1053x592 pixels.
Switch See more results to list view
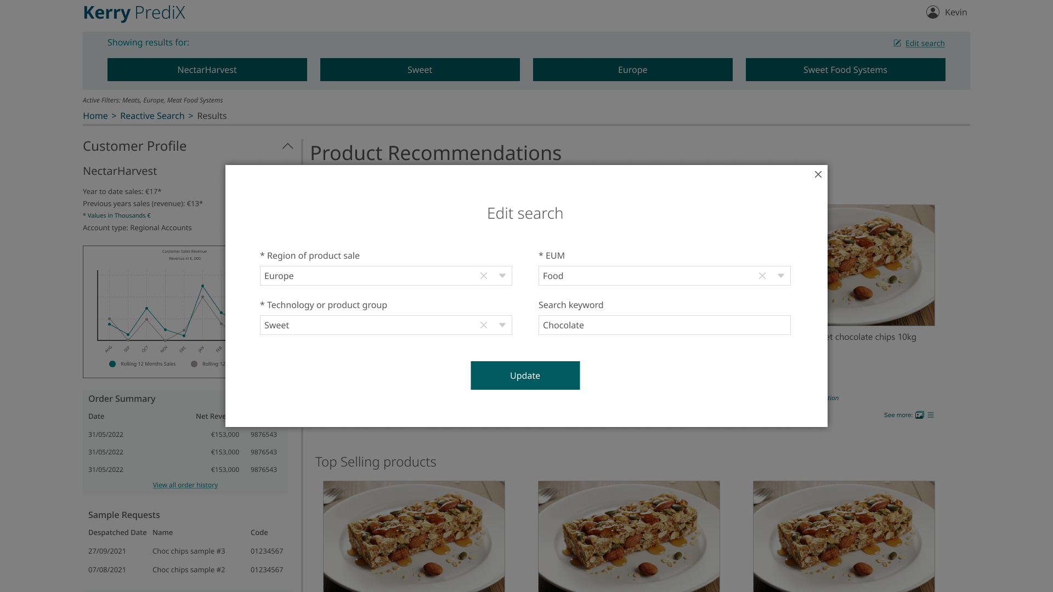(x=930, y=415)
